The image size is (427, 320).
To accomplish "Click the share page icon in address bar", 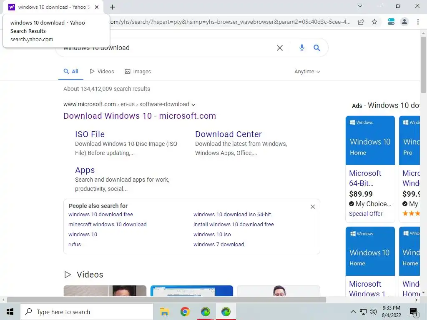I will coord(361,22).
